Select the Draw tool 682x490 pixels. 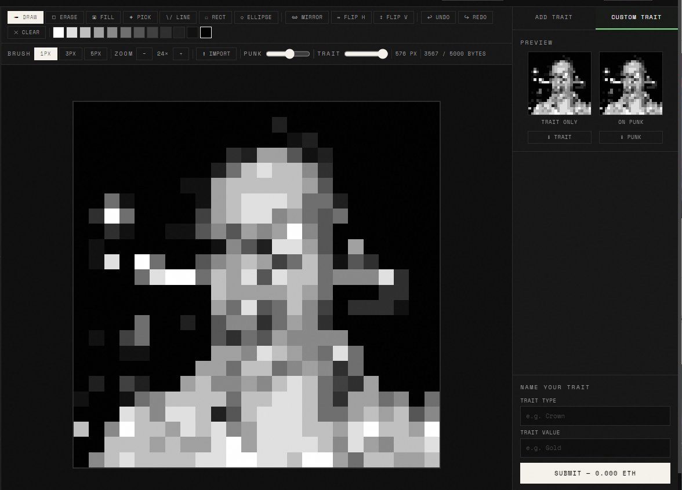click(x=26, y=17)
